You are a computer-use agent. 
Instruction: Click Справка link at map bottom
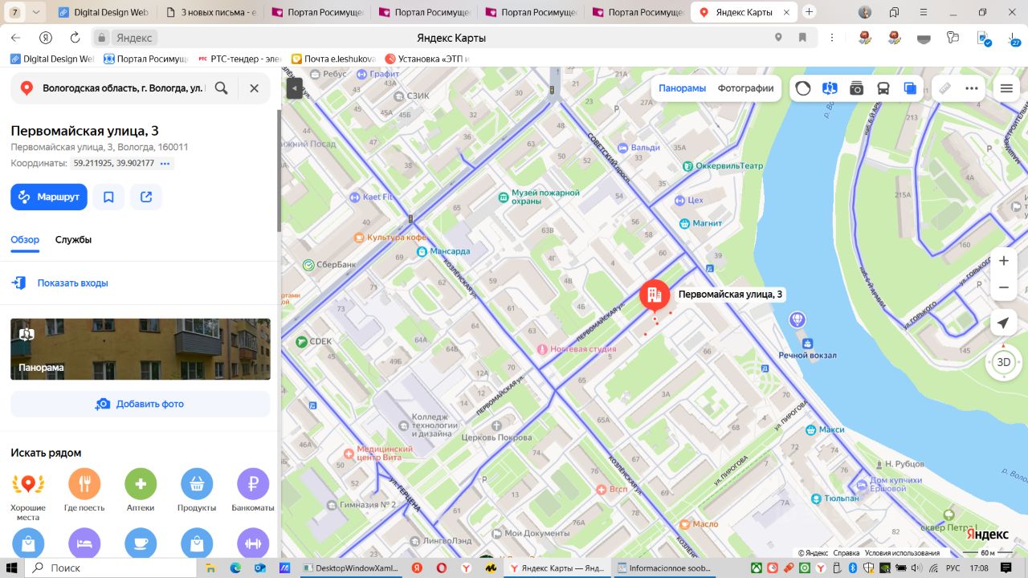point(846,553)
